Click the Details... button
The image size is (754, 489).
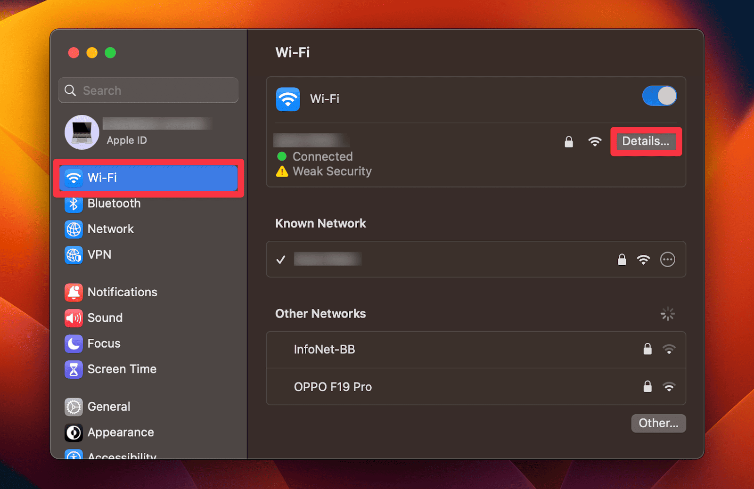pyautogui.click(x=646, y=141)
